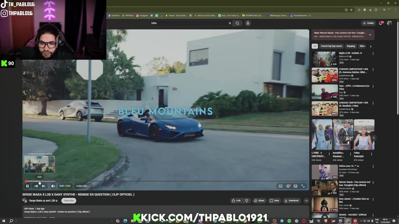Open player settings gear
399x224 pixels.
288,186
